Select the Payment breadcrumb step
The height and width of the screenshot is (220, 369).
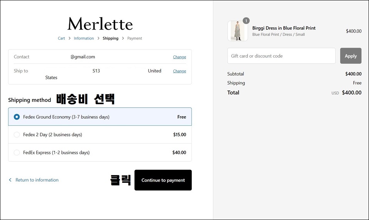tap(135, 38)
